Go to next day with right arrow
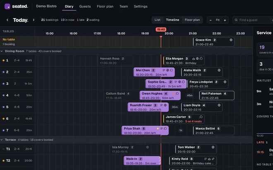 tap(34, 20)
